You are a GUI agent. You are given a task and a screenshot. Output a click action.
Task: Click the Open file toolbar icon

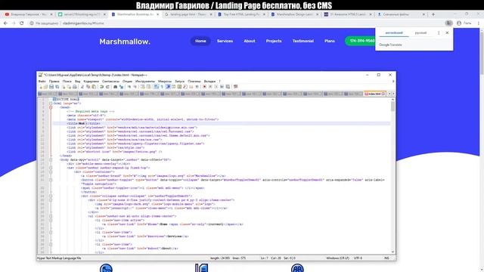coord(45,87)
